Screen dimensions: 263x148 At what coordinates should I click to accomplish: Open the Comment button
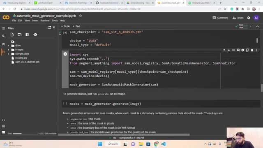coord(220,18)
